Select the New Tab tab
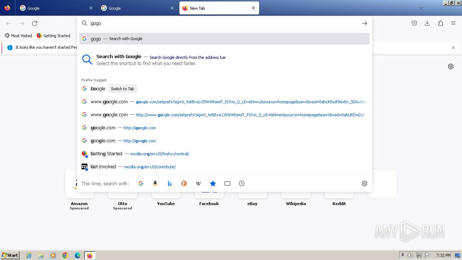The height and width of the screenshot is (260, 462). (x=219, y=8)
